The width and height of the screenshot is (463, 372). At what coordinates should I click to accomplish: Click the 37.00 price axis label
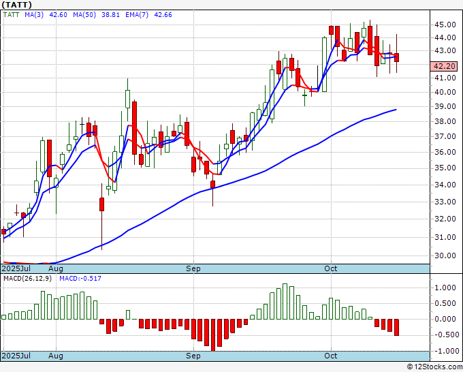click(x=445, y=136)
